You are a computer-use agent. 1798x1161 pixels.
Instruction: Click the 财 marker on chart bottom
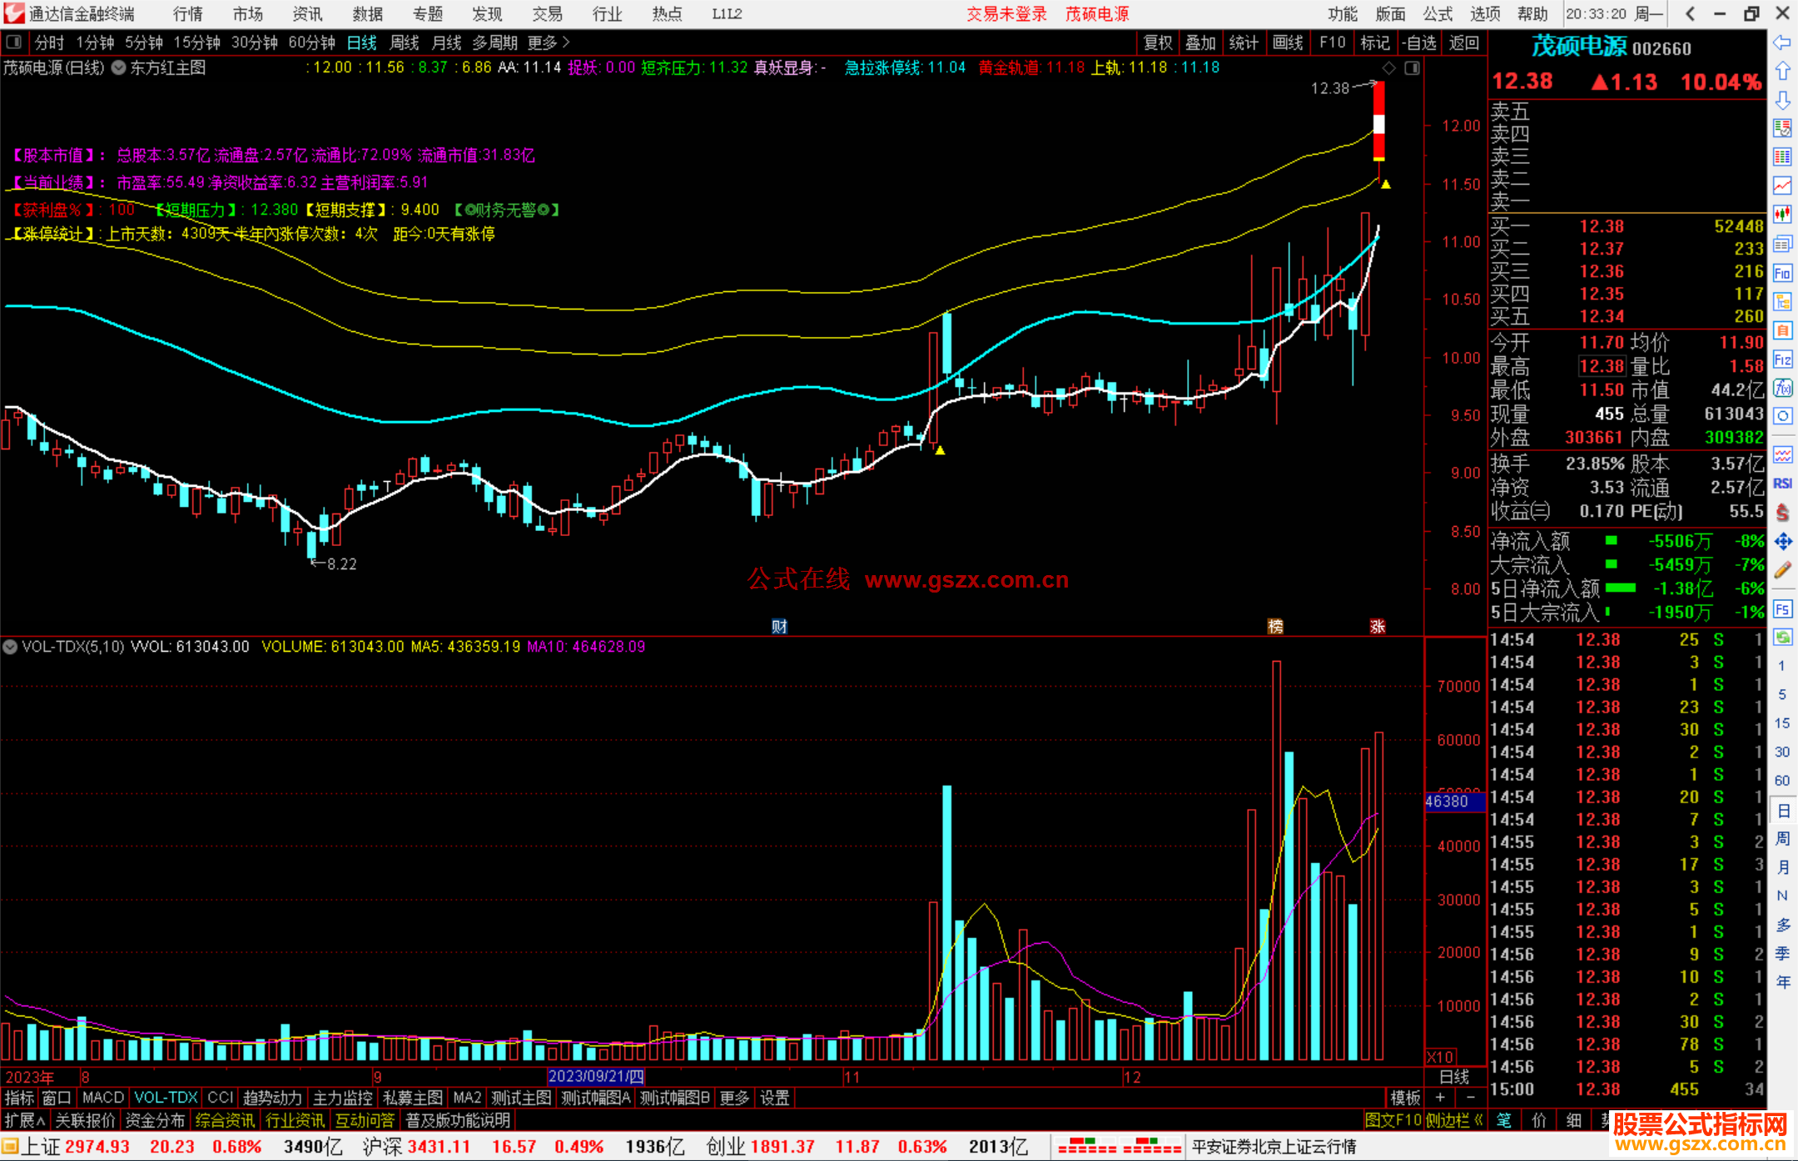tap(779, 627)
